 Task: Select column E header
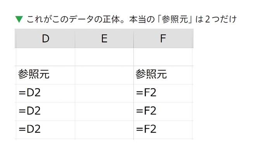[x=104, y=38]
